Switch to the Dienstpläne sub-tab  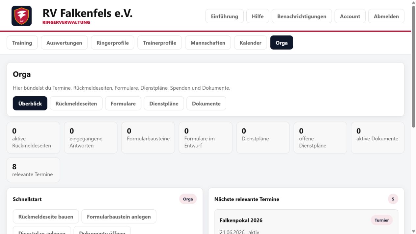coord(164,104)
